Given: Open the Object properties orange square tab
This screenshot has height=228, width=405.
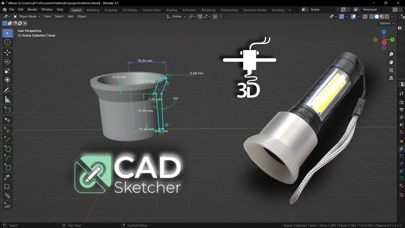Looking at the screenshot, I should (402, 141).
